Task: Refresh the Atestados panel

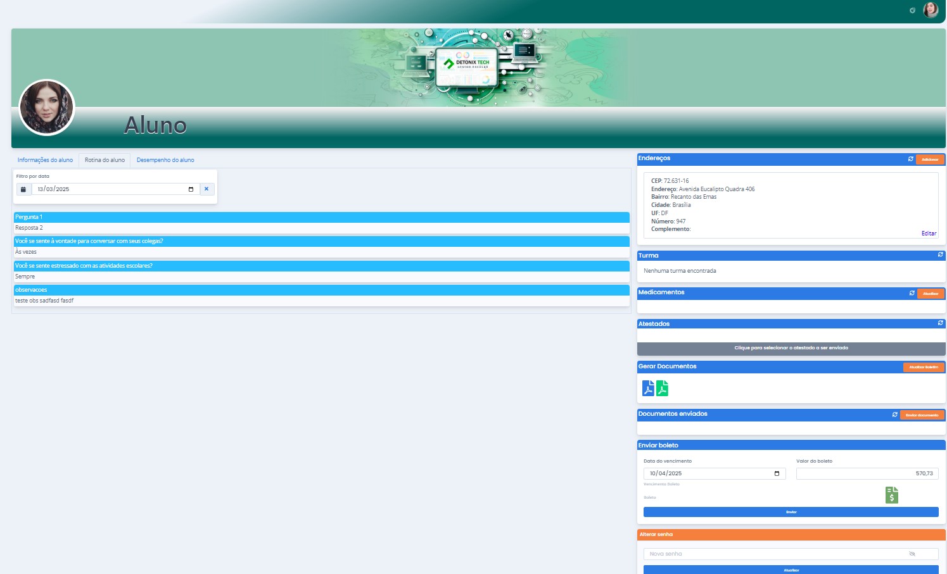Action: point(940,323)
